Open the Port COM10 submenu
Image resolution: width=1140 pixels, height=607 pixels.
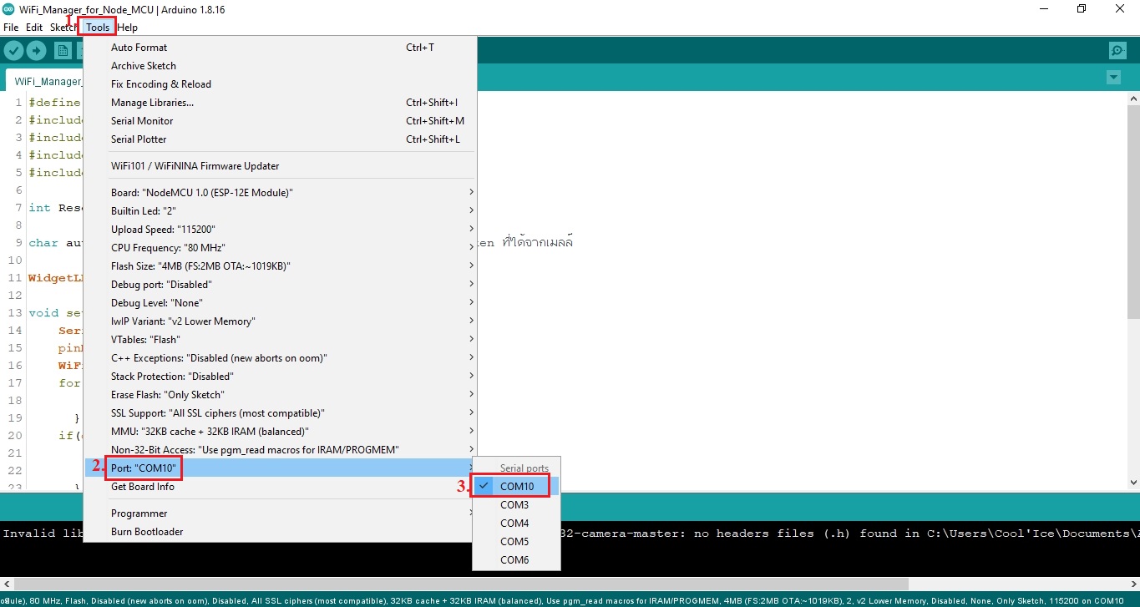point(280,468)
